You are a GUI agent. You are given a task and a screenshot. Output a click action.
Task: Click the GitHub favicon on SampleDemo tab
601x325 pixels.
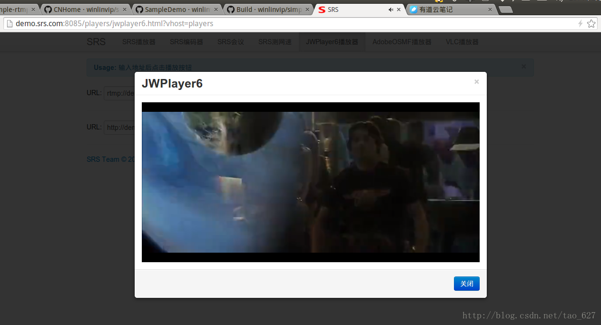[139, 10]
